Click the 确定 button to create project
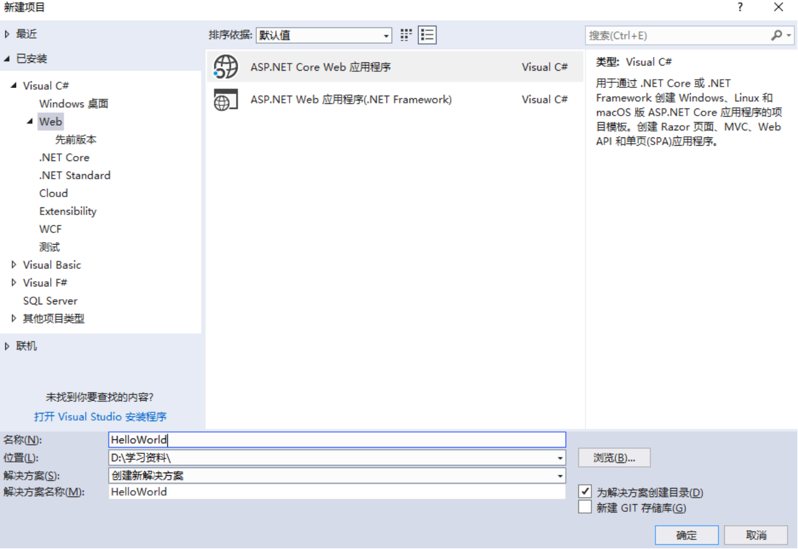The width and height of the screenshot is (798, 549). click(x=686, y=535)
